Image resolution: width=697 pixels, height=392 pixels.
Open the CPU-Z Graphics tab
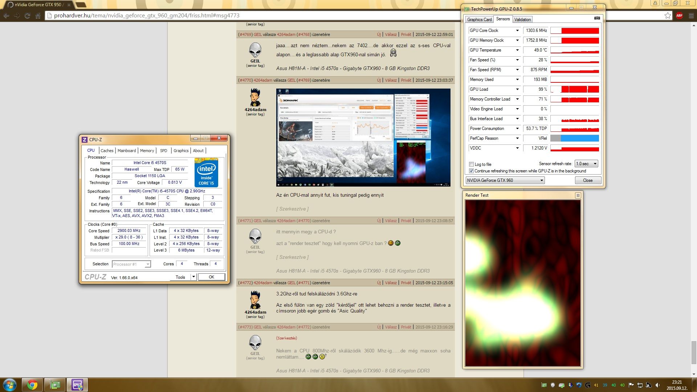tap(181, 151)
